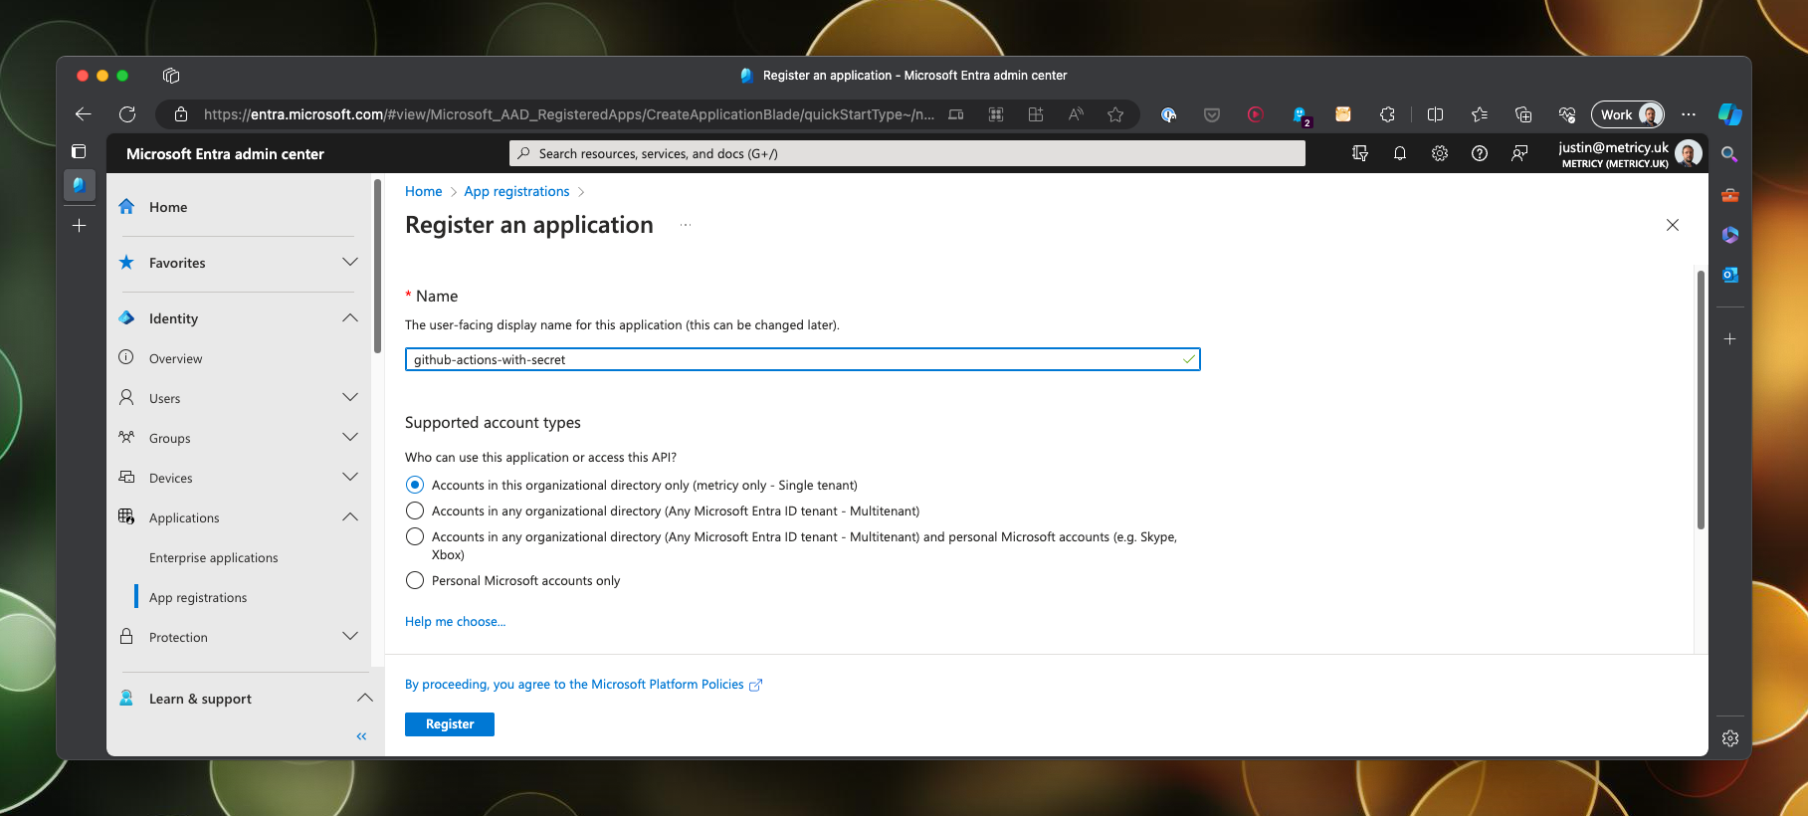Open Entra notifications bell
This screenshot has width=1808, height=816.
coord(1400,153)
